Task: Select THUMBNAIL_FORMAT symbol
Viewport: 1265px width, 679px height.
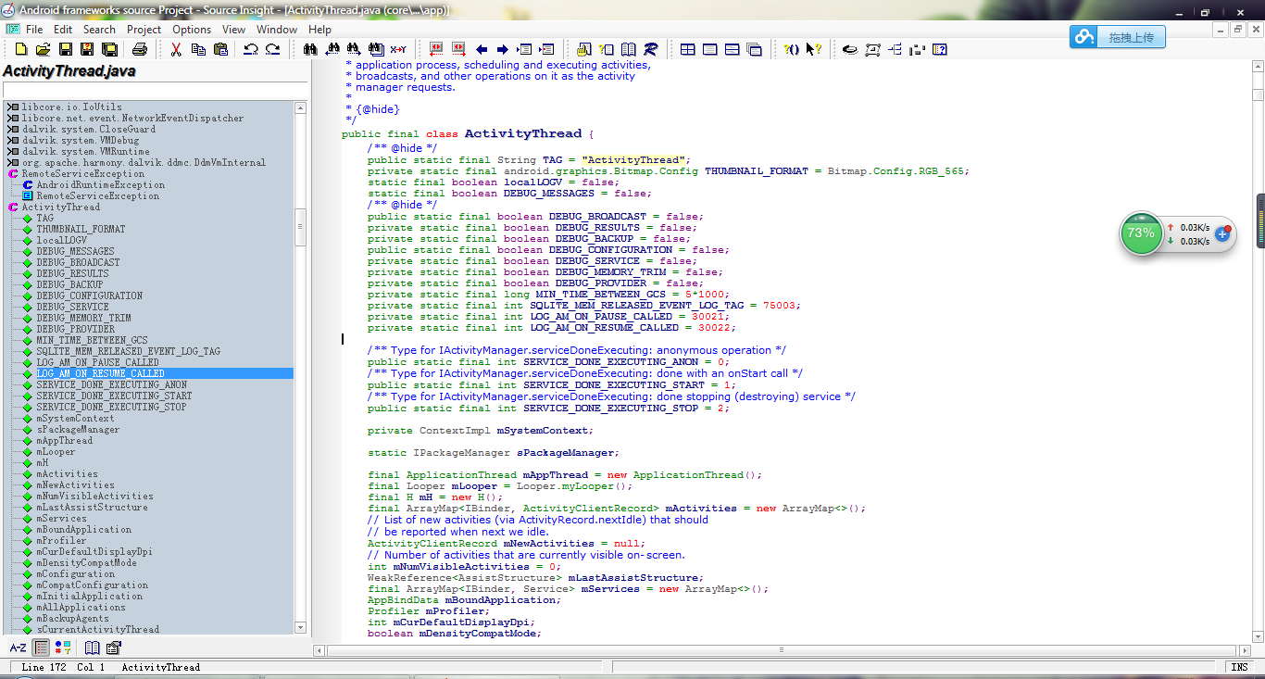Action: coord(81,229)
